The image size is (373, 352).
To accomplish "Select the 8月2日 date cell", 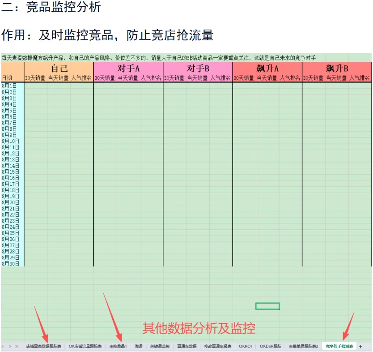I will (x=13, y=92).
